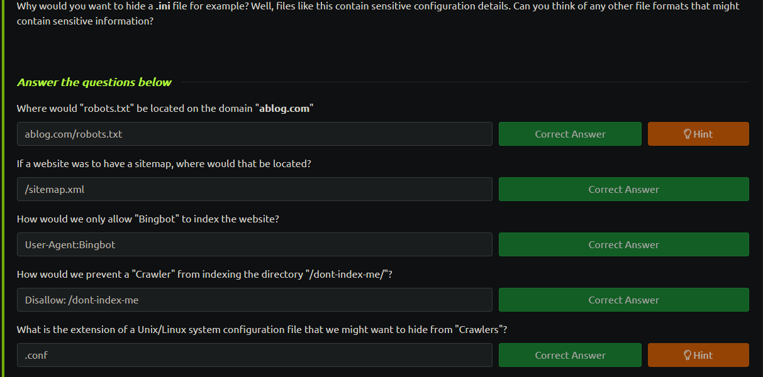Click Correct Answer beside Disallow: /dont-index-me
The image size is (763, 377).
click(624, 300)
